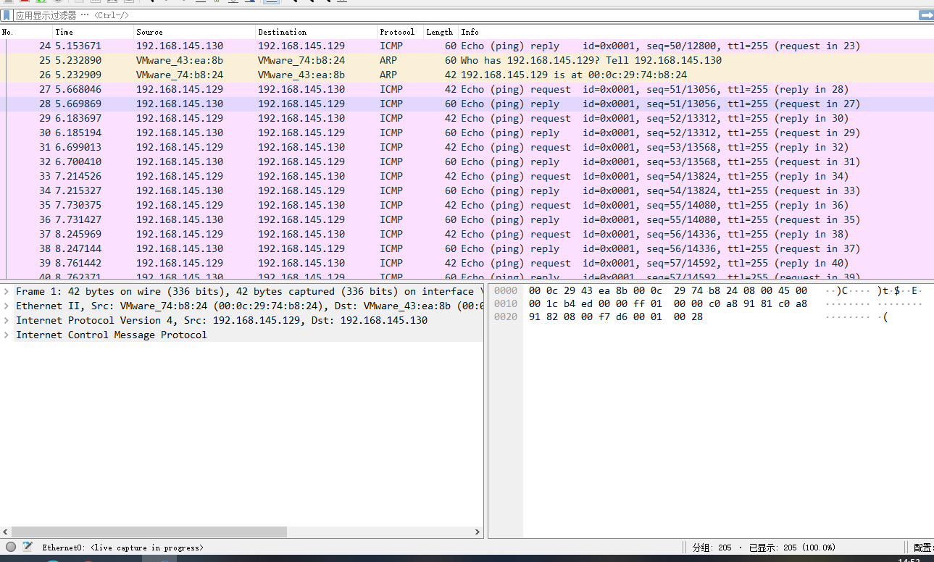934x562 pixels.
Task: Select ARP packet 25 'Who has 192.168.145.129'
Action: coord(467,60)
